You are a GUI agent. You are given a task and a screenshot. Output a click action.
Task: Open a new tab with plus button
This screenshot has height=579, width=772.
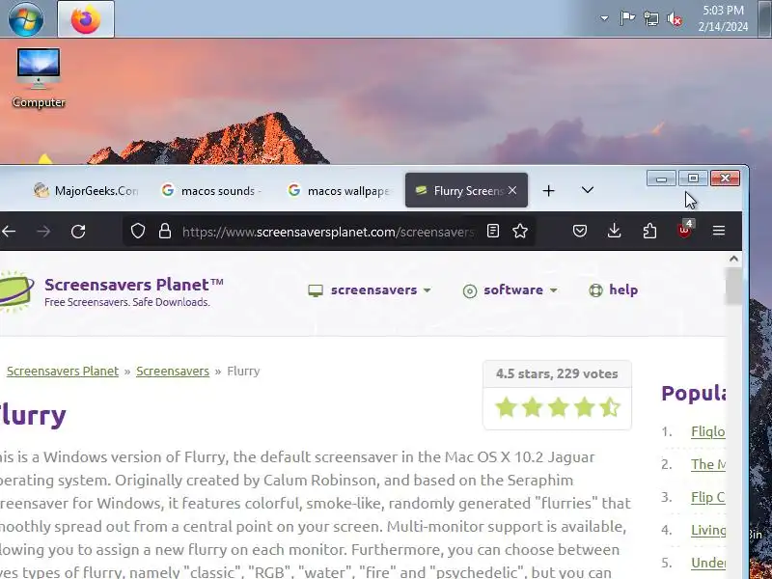pyautogui.click(x=548, y=190)
